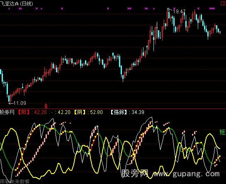Click the purple star marker above 19.47
Screen dimensions: 226x184
(x=175, y=9)
